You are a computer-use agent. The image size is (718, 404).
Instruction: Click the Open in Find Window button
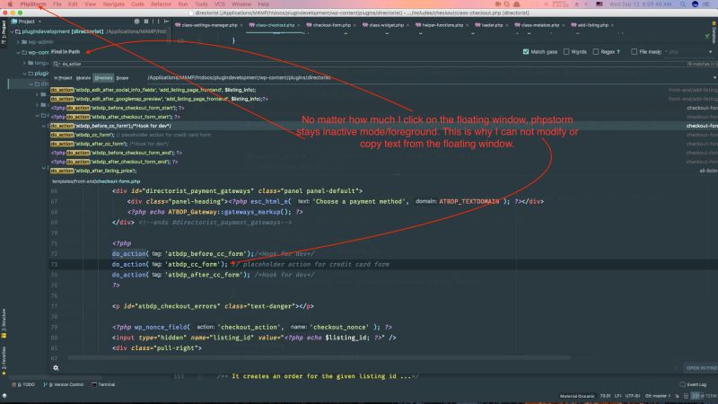tap(701, 368)
